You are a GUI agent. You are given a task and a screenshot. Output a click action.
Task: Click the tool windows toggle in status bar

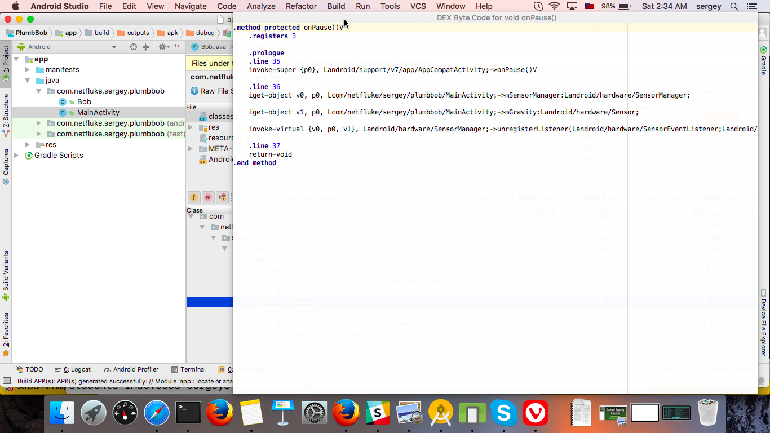click(x=6, y=381)
